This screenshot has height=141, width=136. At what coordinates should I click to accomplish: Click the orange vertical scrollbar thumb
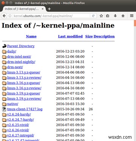click(135, 23)
